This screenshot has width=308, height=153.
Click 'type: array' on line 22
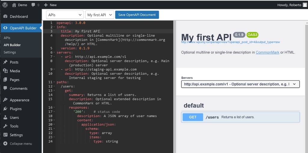point(100,133)
